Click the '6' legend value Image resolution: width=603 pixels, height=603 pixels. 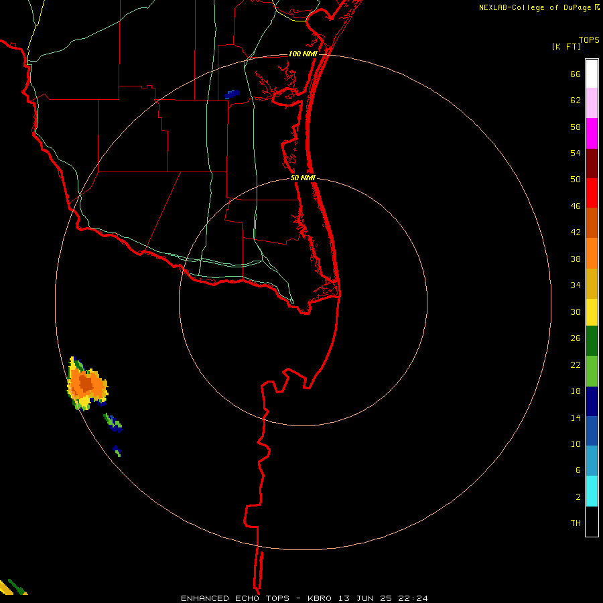point(578,470)
